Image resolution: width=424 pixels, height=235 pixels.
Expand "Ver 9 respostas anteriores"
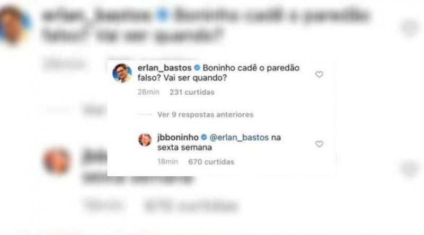coord(205,114)
